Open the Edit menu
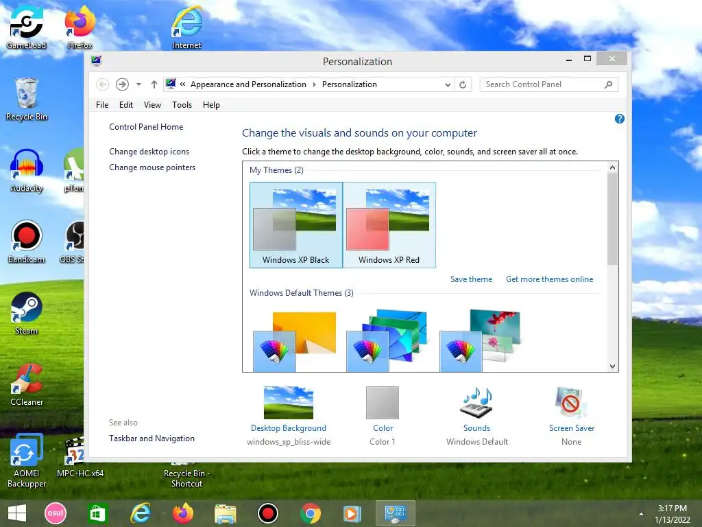Image resolution: width=702 pixels, height=527 pixels. click(x=126, y=105)
